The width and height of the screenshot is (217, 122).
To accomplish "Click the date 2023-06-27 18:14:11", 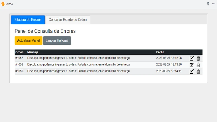I will coord(169,71).
